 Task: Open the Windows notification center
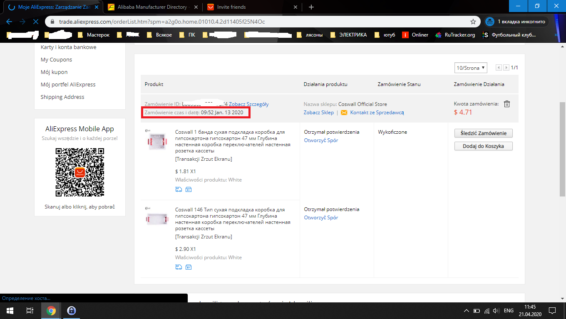[552, 311]
